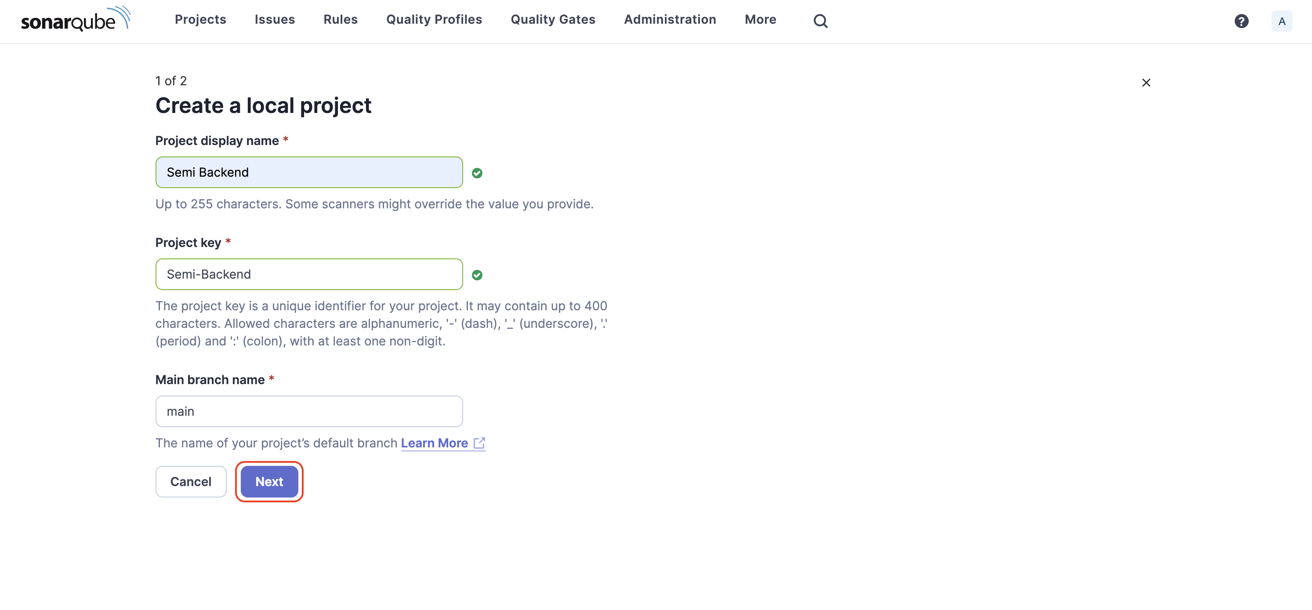Image resolution: width=1312 pixels, height=610 pixels.
Task: Cancel the project creation
Action: pos(191,482)
